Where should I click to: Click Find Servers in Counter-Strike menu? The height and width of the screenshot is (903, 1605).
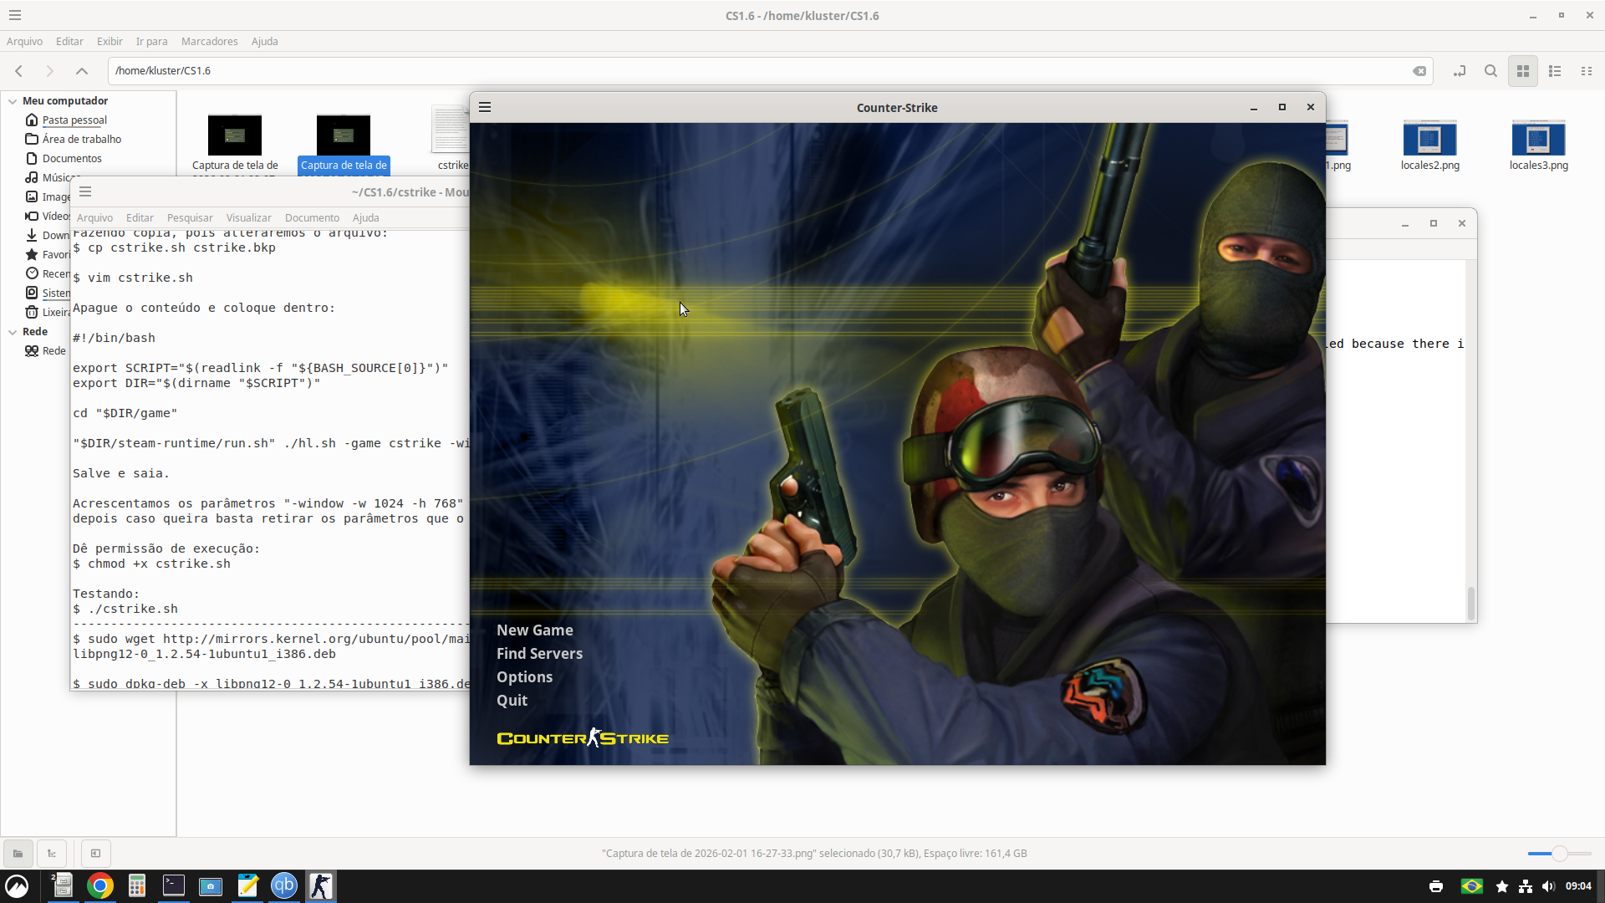pyautogui.click(x=539, y=654)
